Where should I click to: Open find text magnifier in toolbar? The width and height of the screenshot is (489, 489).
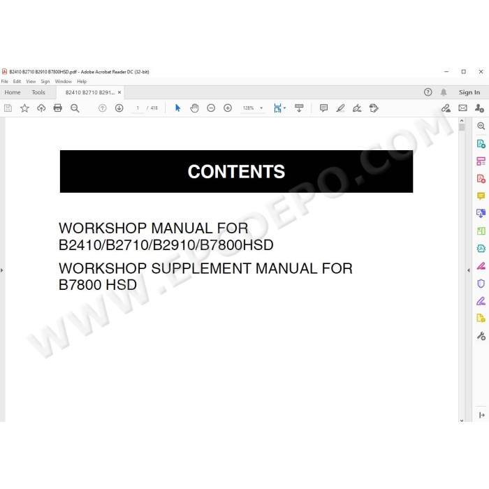[x=75, y=108]
